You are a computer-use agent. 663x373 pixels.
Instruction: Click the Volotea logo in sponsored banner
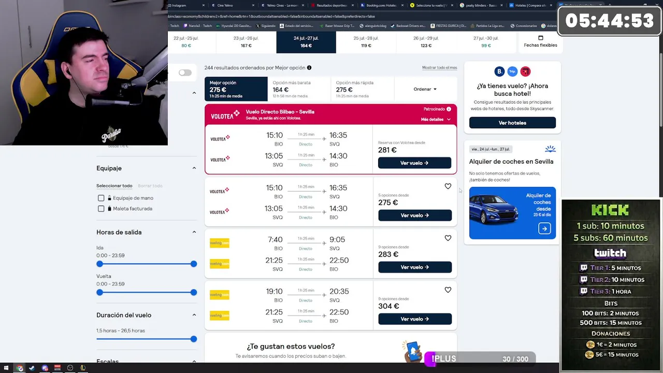click(225, 116)
